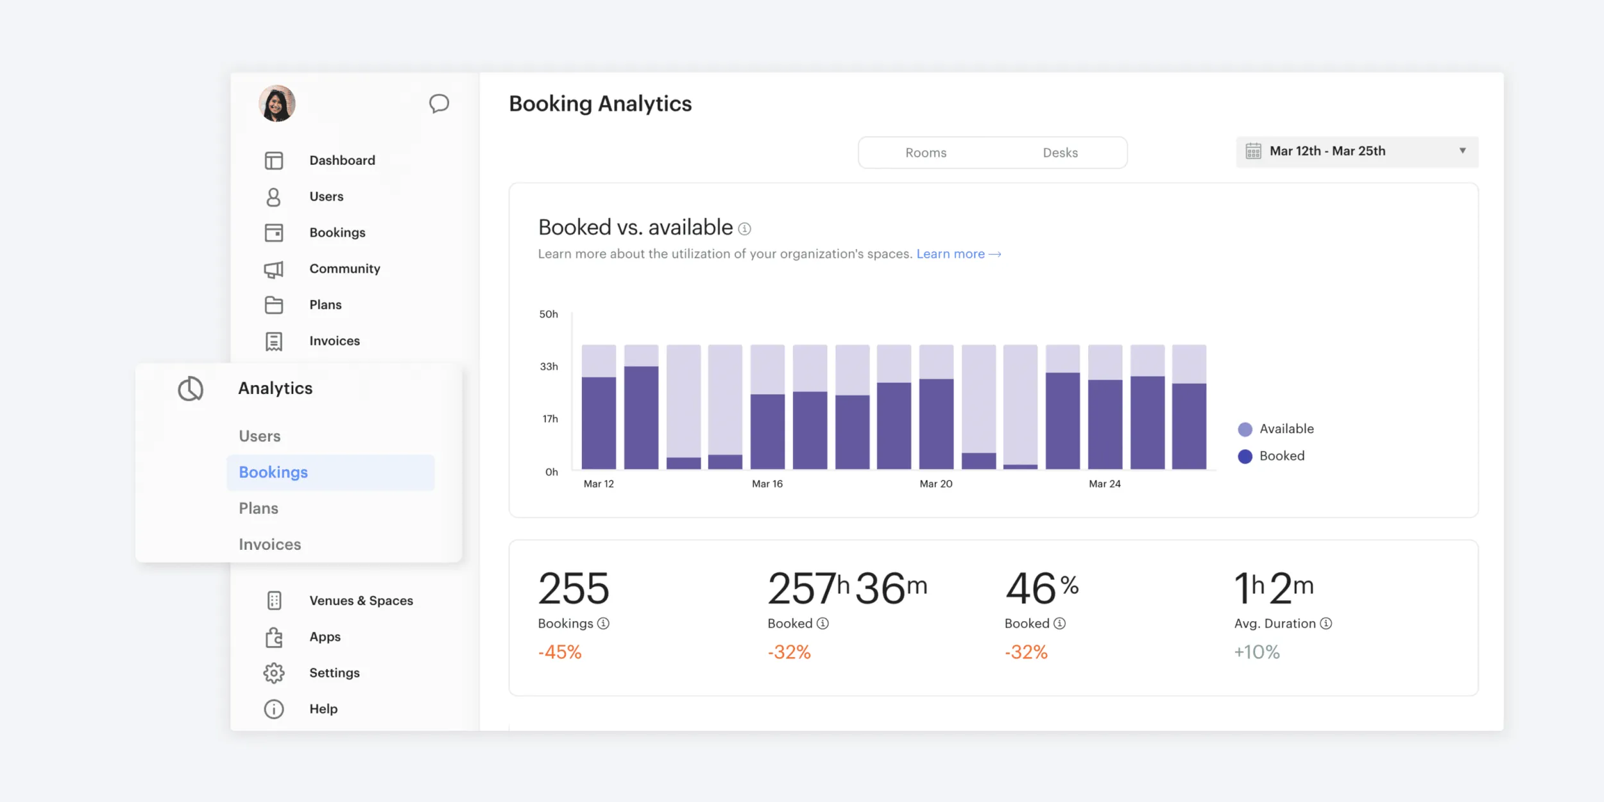The height and width of the screenshot is (802, 1604).
Task: Click the Bookings navigation icon
Action: pos(275,232)
